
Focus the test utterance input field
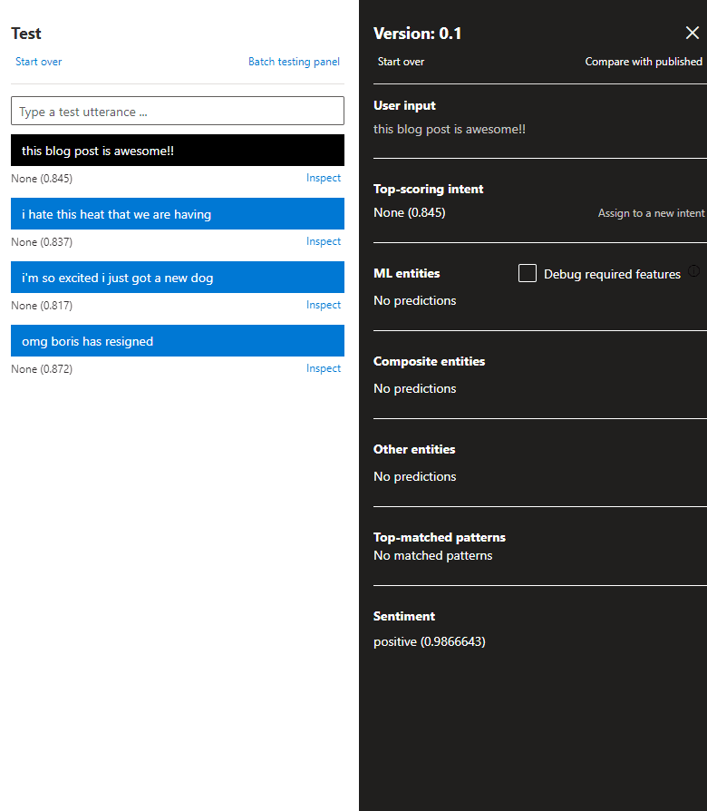click(178, 111)
